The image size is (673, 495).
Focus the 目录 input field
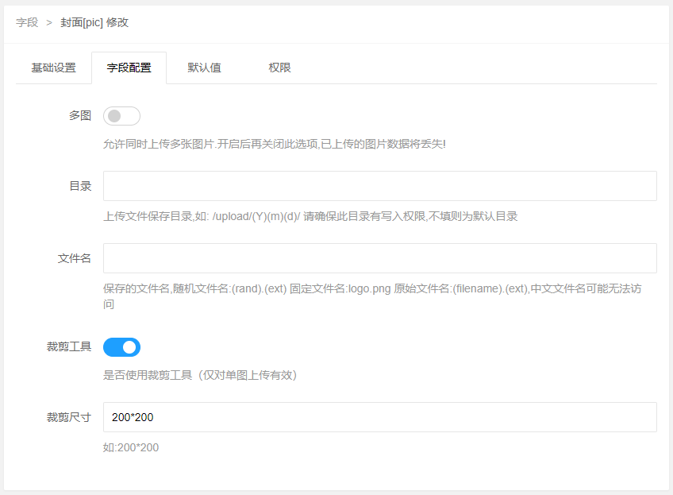(x=380, y=186)
